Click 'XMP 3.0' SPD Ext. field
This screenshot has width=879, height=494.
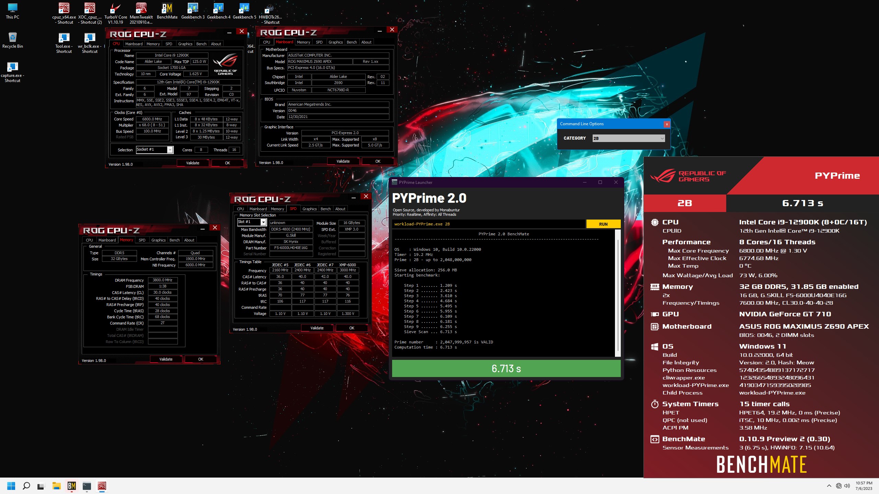(x=352, y=229)
